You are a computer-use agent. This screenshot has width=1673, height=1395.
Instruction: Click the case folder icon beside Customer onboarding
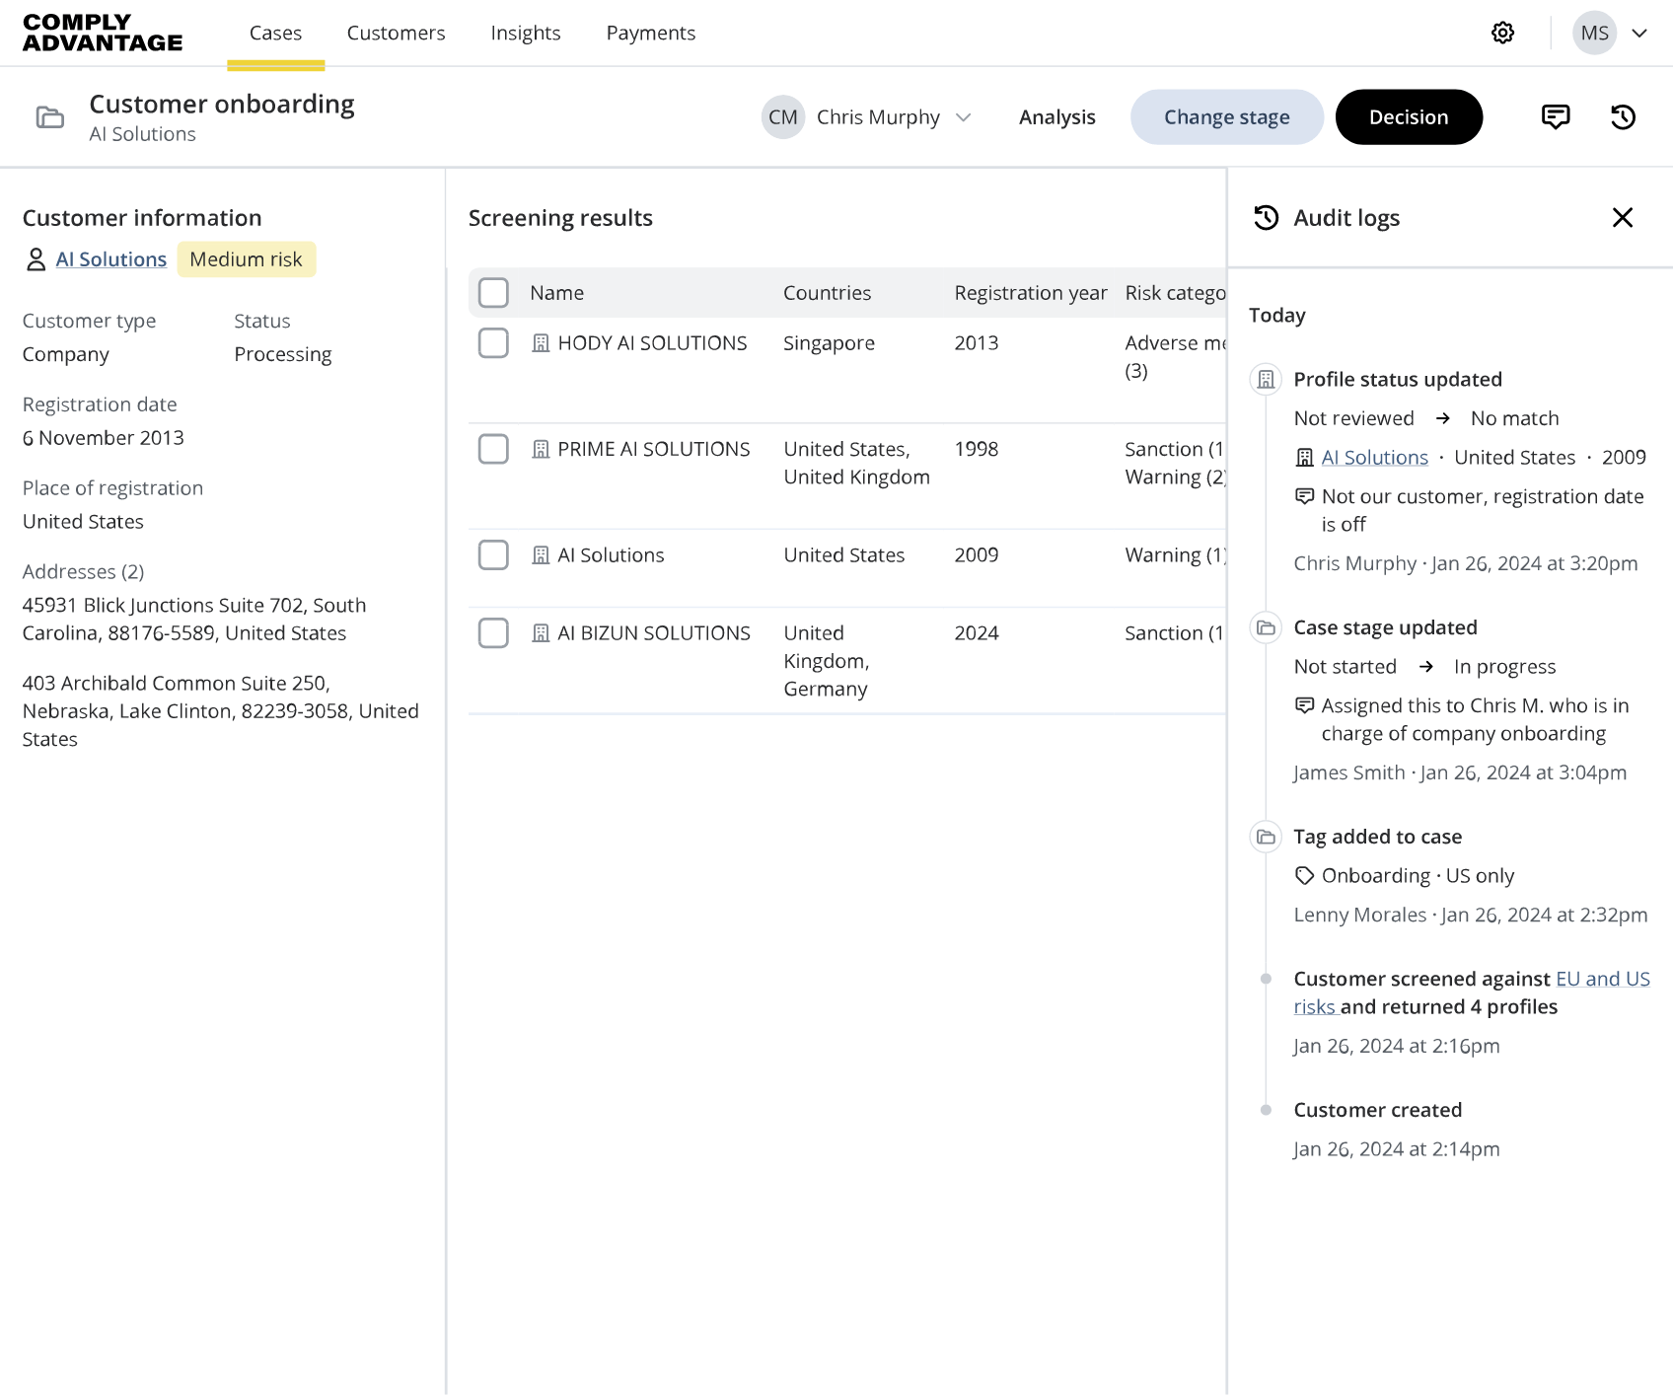(x=50, y=117)
